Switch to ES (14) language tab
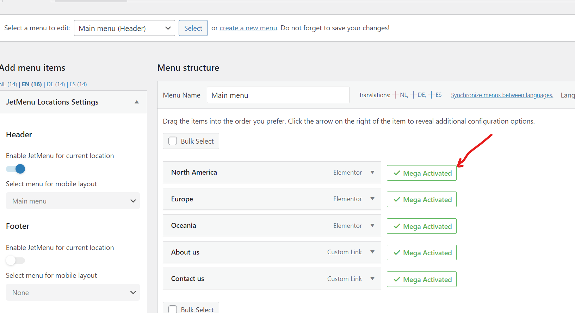This screenshot has height=313, width=575. click(78, 84)
